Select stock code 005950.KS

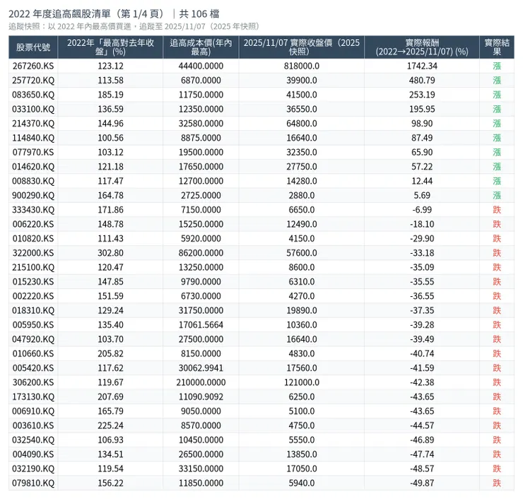(x=33, y=325)
